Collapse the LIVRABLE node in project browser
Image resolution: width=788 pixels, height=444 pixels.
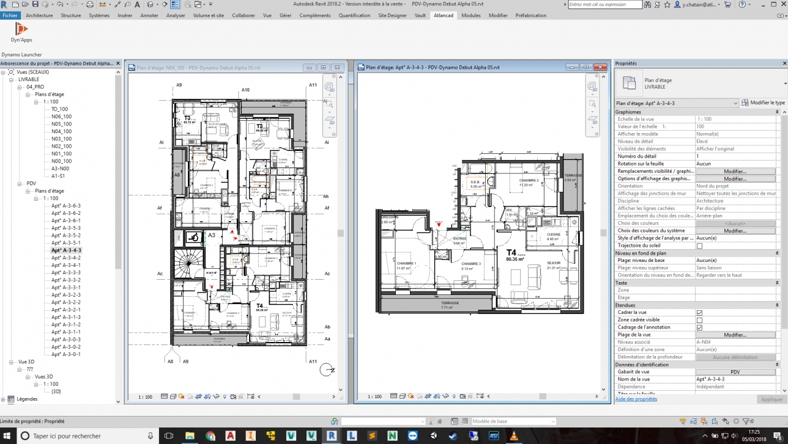12,79
